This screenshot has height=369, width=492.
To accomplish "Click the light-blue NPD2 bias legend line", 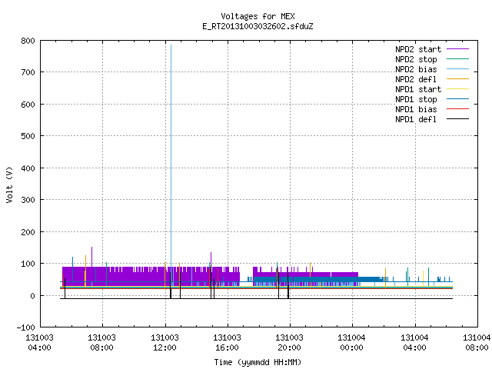I will [457, 69].
